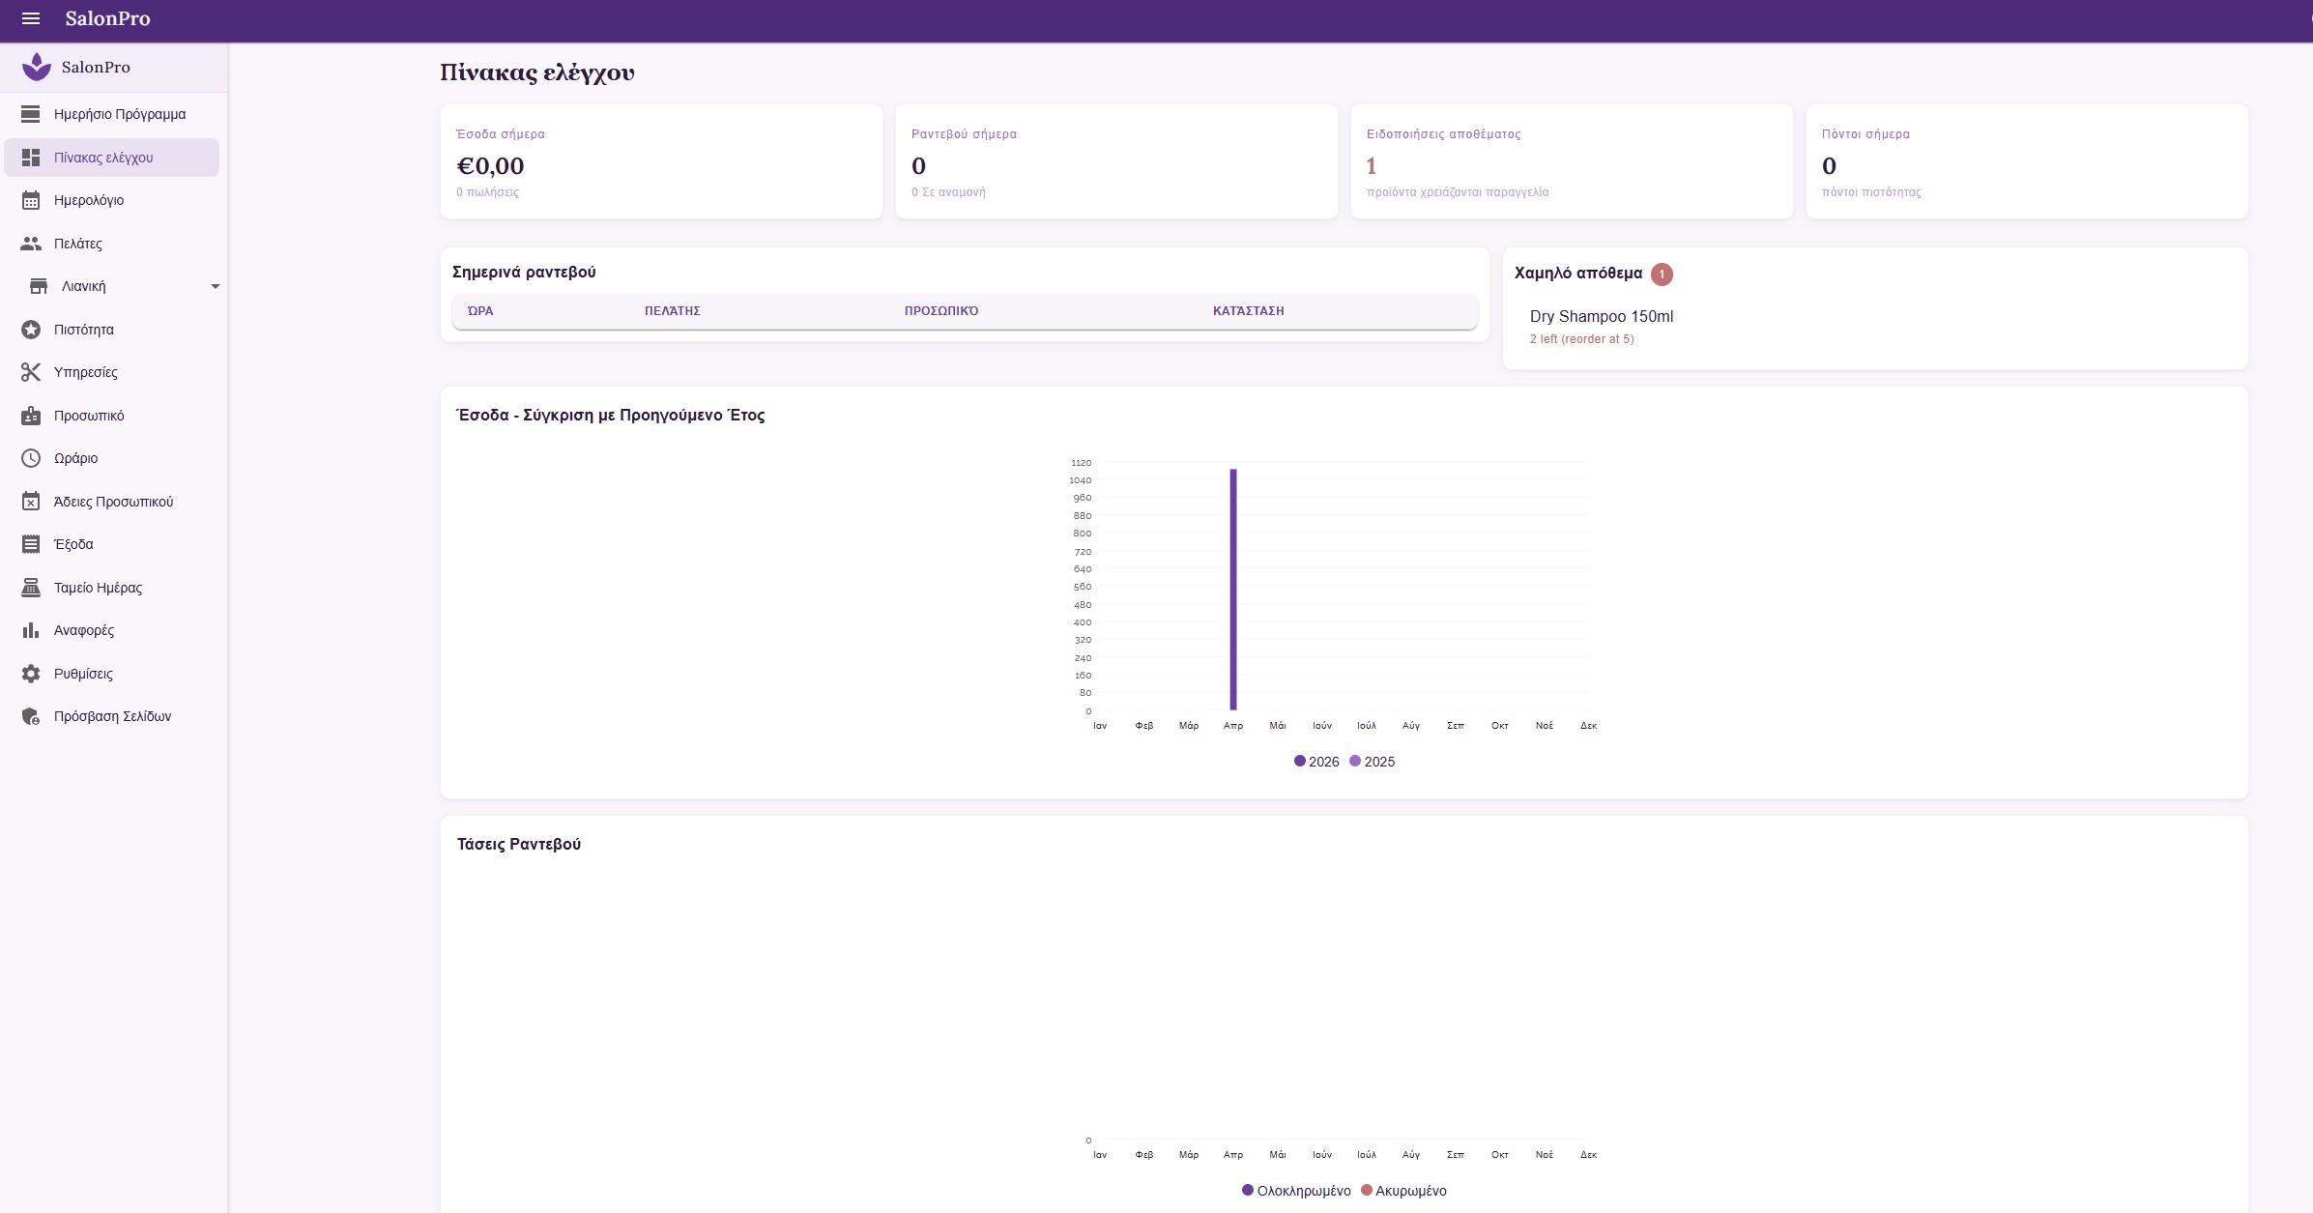Screen dimensions: 2313x1213
Task: Click the Ρυθμίσεις gear icon
Action: [31, 674]
